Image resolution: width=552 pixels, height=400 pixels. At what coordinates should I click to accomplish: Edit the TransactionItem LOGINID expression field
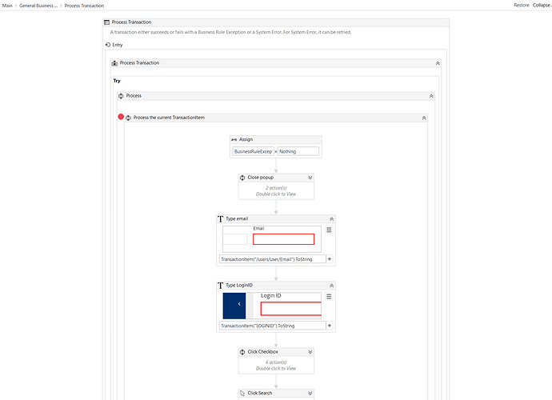(273, 326)
